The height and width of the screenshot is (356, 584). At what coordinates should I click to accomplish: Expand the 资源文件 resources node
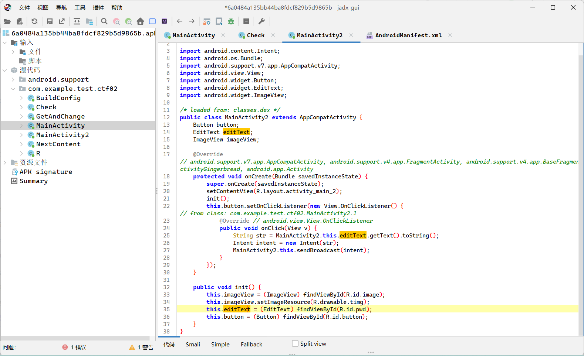tap(5, 162)
